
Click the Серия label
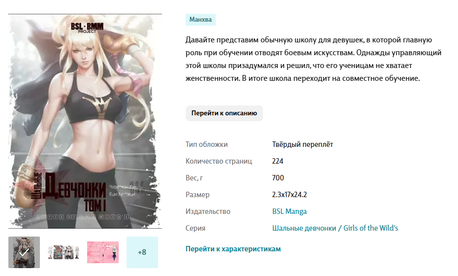coord(196,228)
